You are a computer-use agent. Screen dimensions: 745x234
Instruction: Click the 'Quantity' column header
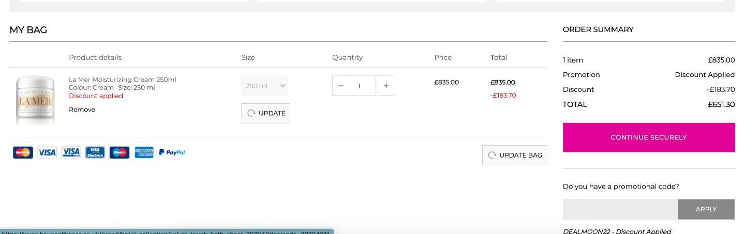(x=348, y=57)
